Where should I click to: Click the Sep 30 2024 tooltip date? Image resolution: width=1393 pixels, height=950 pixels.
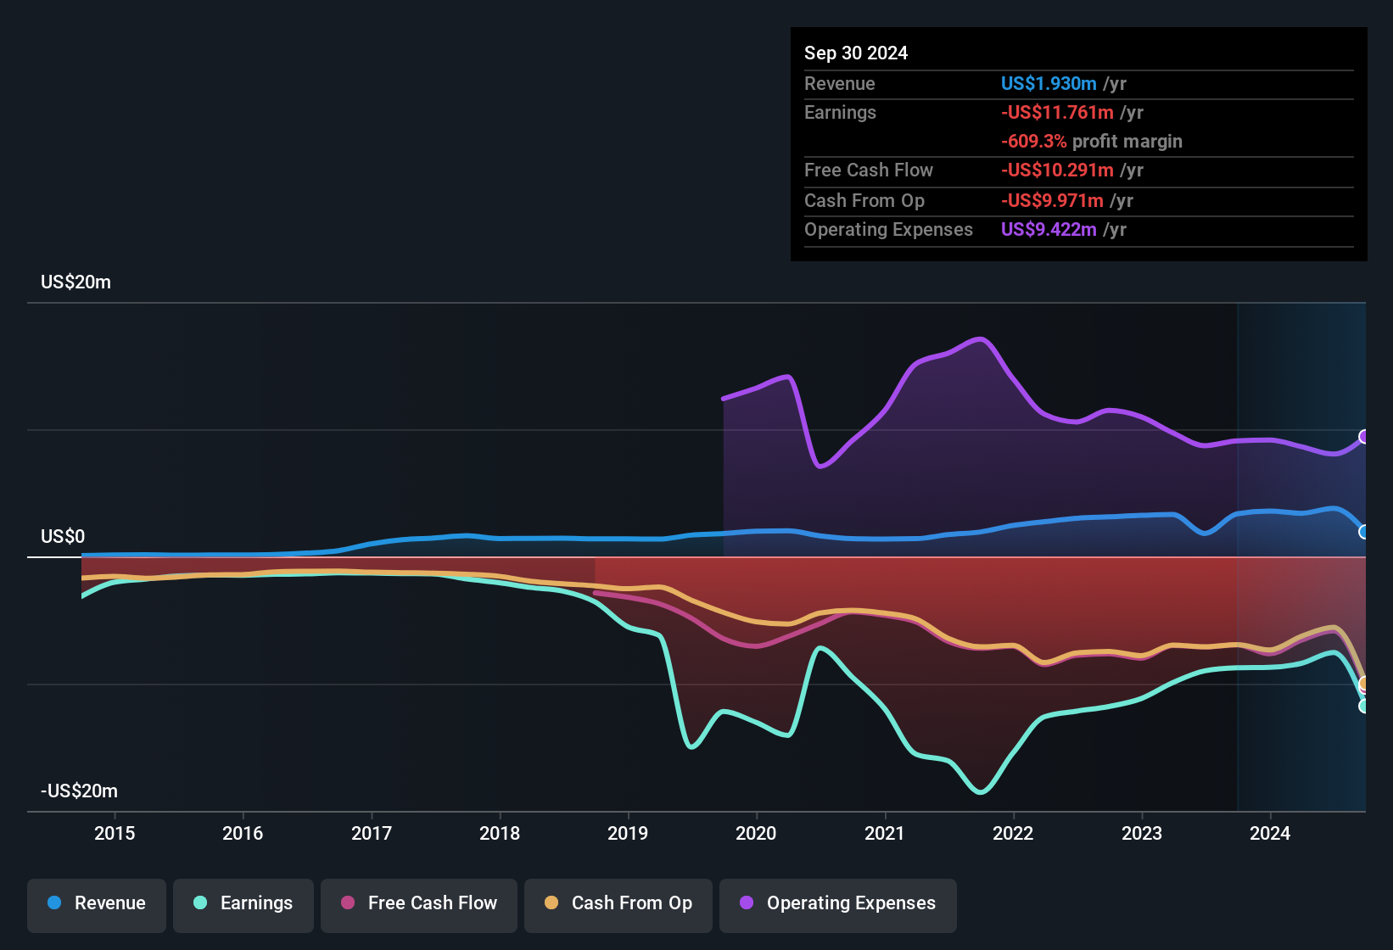[856, 53]
